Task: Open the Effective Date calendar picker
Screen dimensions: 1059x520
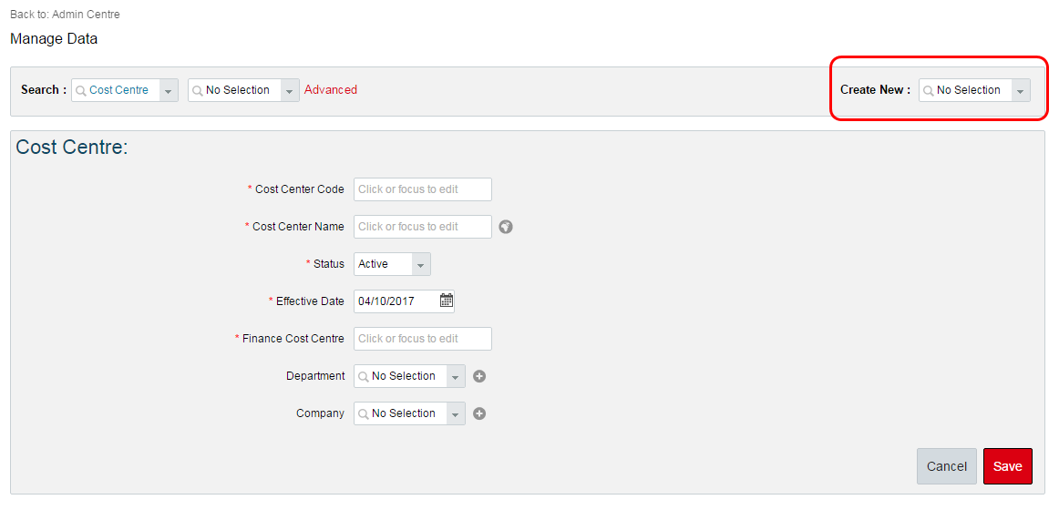Action: point(446,301)
